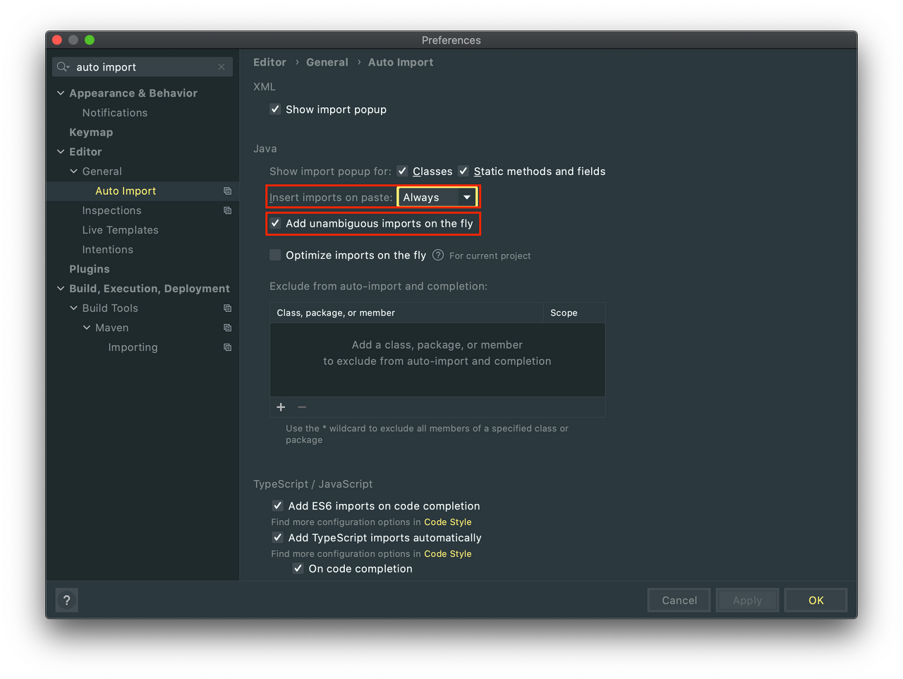Toggle the Classes import popup checkbox
This screenshot has width=903, height=679.
[x=402, y=171]
